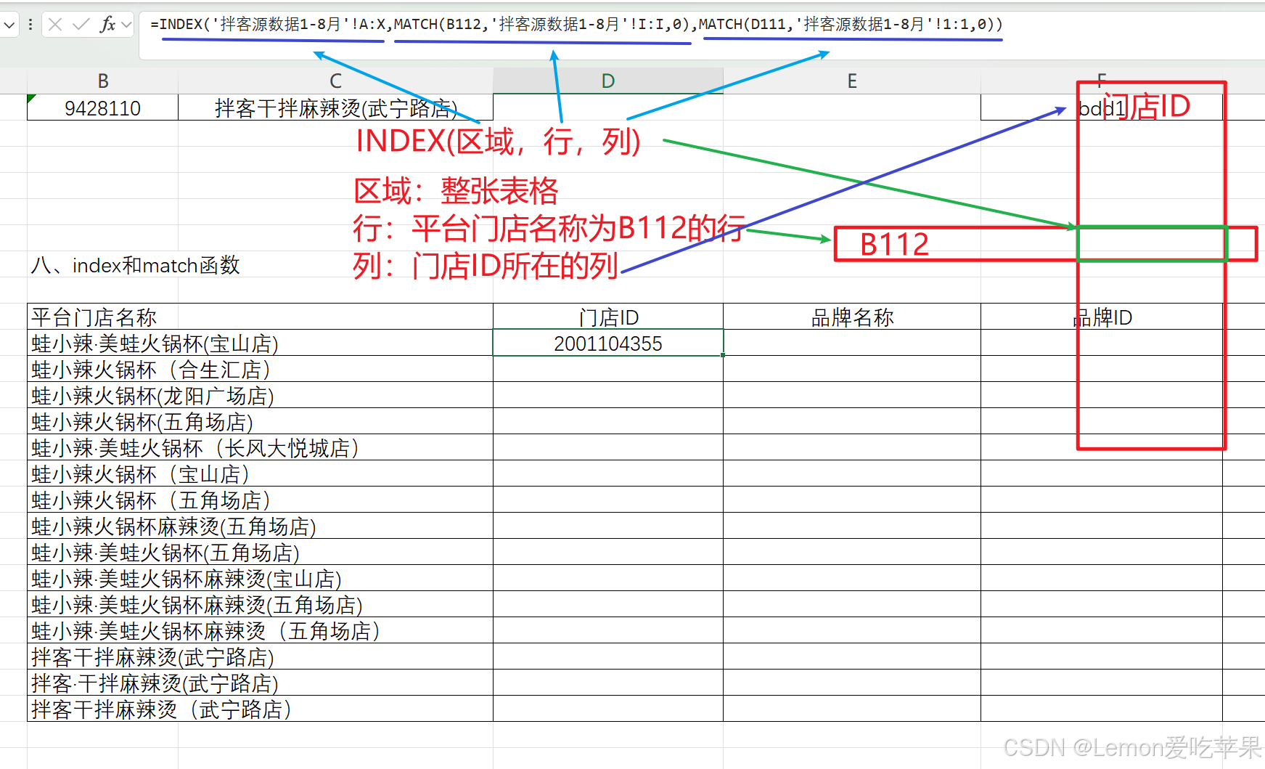Screen dimensions: 1265x769
Task: Open Insert Function fx dialog
Action: coord(107,25)
